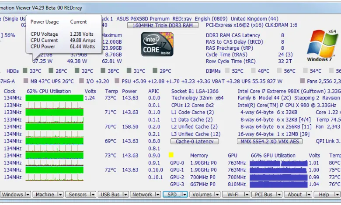Open the USB Bus button dropdown arrow
The height and width of the screenshot is (205, 341).
click(x=125, y=195)
